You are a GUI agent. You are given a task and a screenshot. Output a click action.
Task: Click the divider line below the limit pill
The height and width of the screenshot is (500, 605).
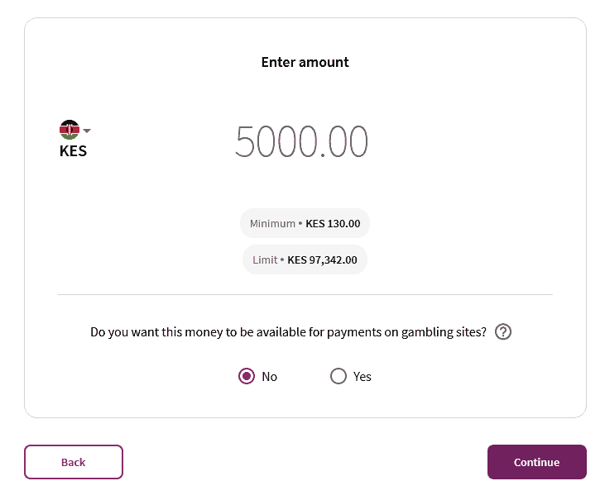point(305,295)
